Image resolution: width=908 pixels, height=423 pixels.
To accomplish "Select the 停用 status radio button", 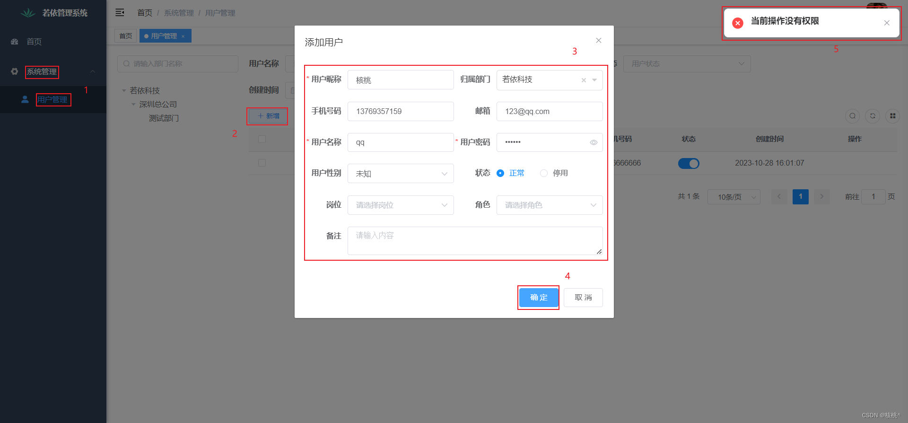I will click(x=544, y=173).
